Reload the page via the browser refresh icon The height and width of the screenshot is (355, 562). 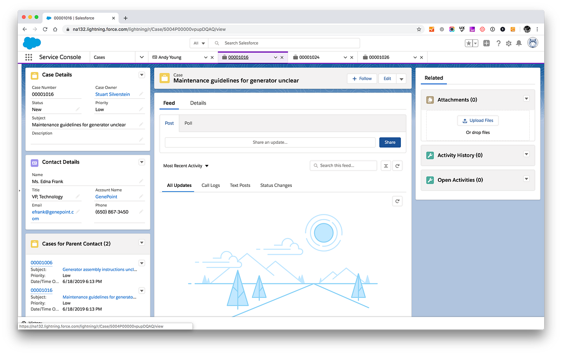tap(44, 29)
